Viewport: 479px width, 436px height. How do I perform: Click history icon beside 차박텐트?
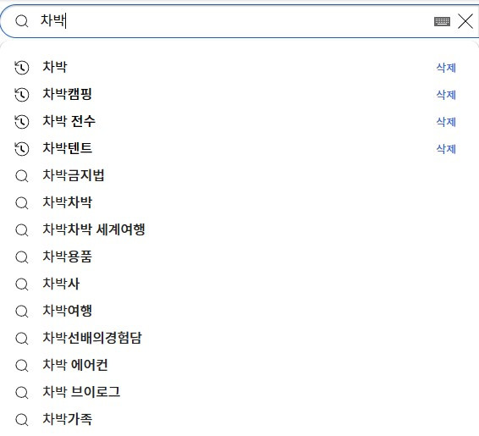[x=22, y=149]
